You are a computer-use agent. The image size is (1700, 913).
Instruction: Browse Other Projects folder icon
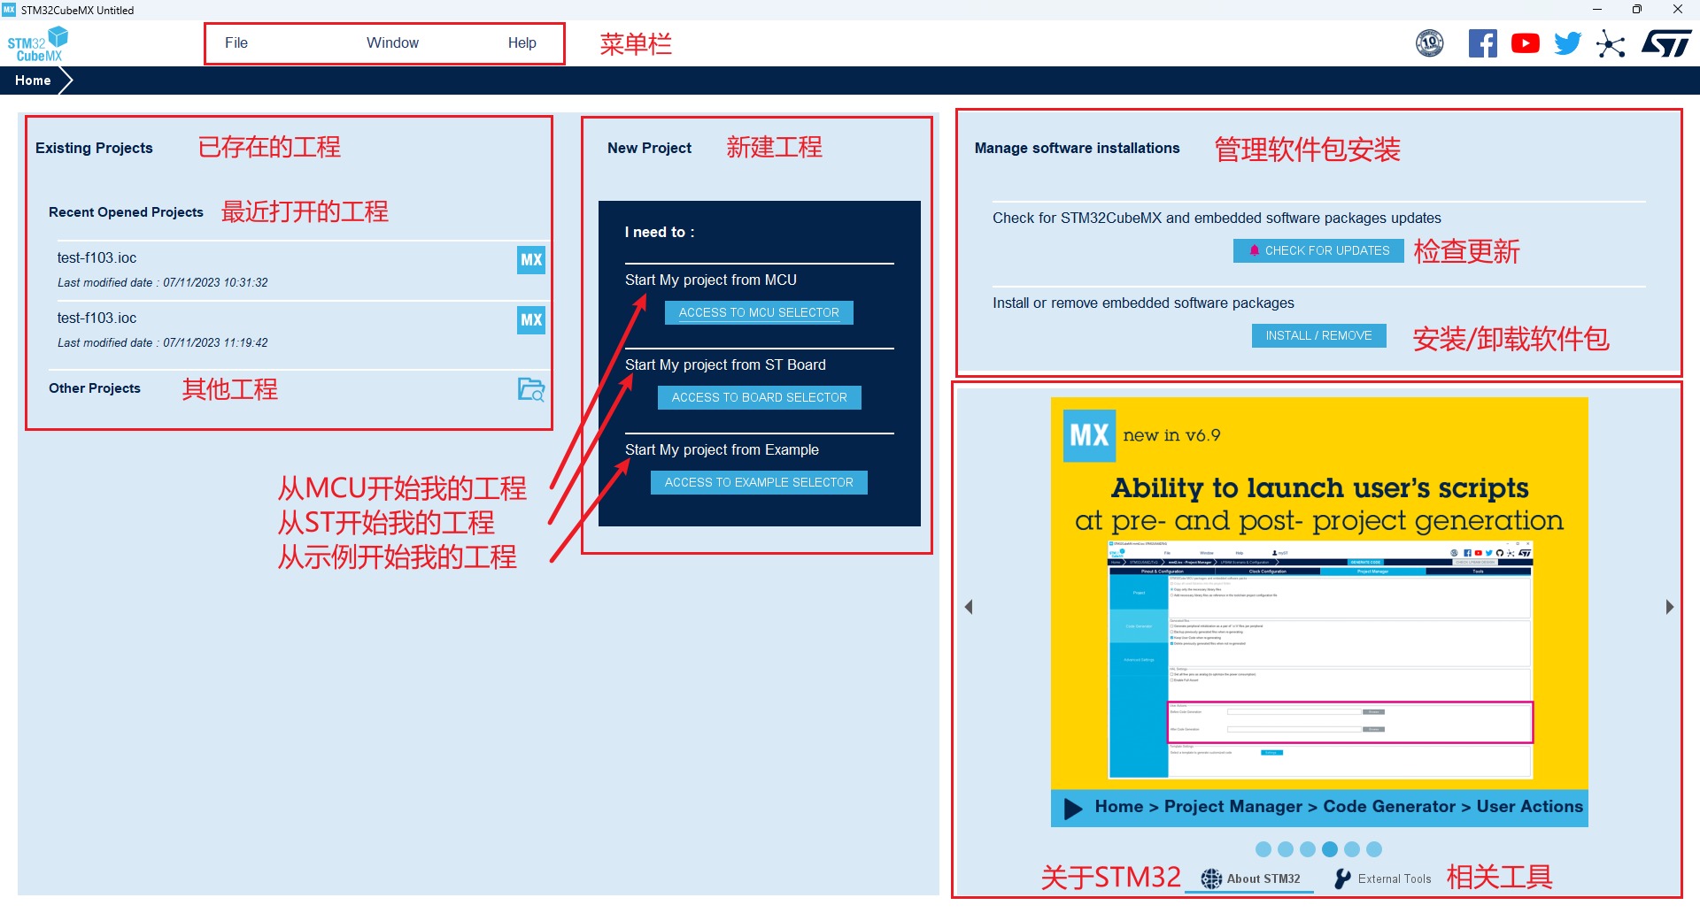(x=531, y=389)
